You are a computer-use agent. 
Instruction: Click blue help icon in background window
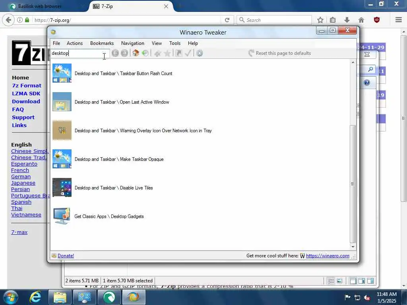point(367,83)
